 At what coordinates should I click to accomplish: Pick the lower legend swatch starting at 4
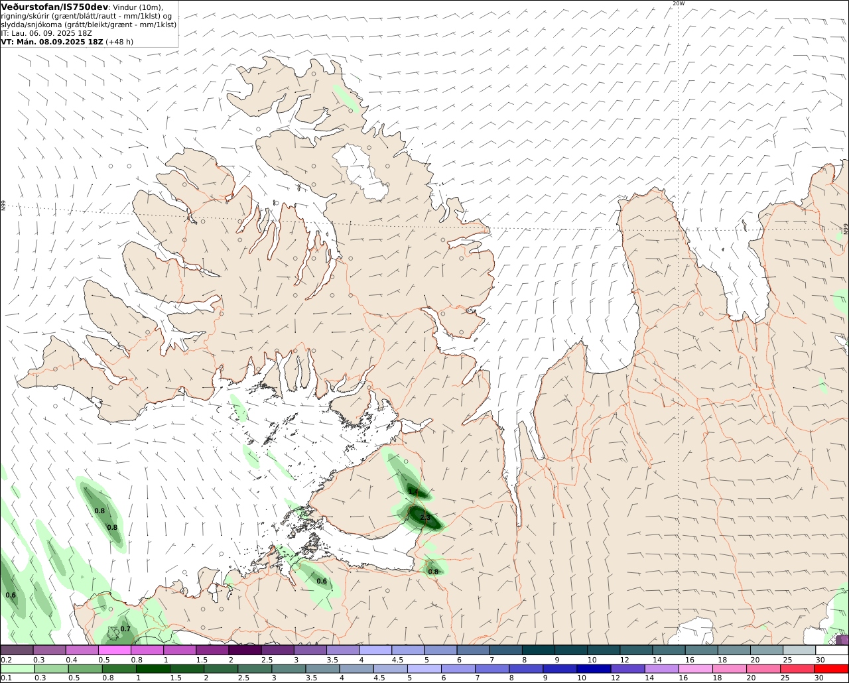coord(356,668)
